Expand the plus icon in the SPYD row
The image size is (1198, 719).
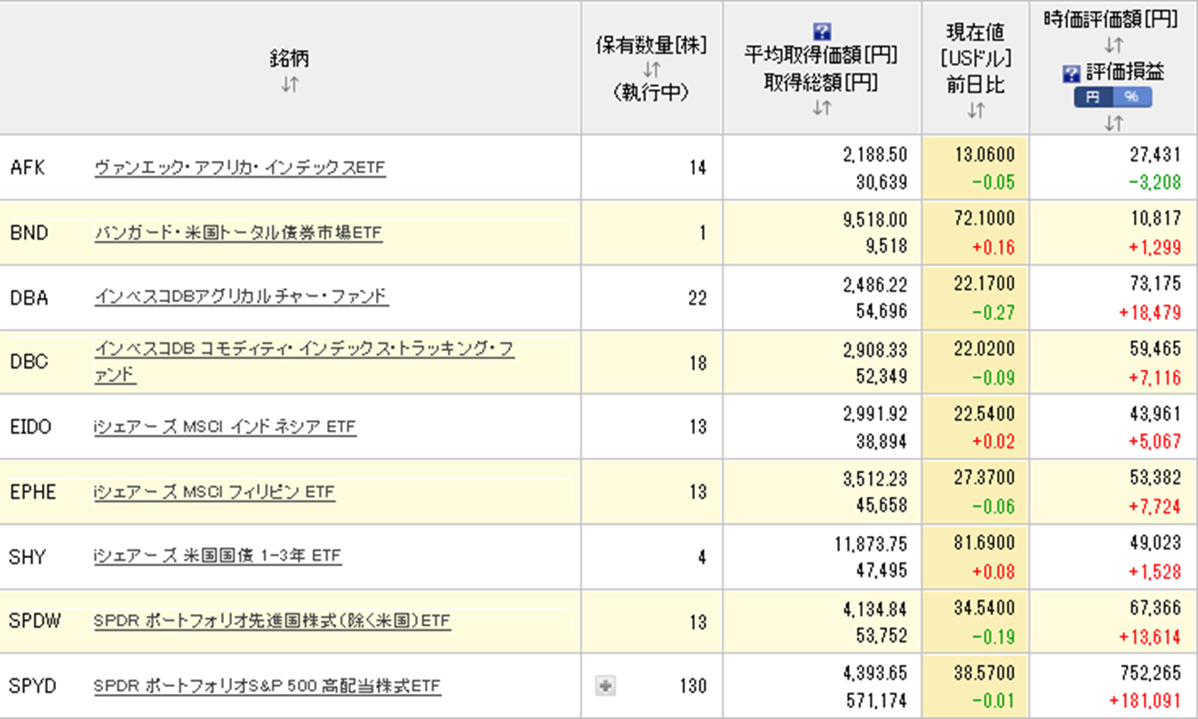(605, 685)
